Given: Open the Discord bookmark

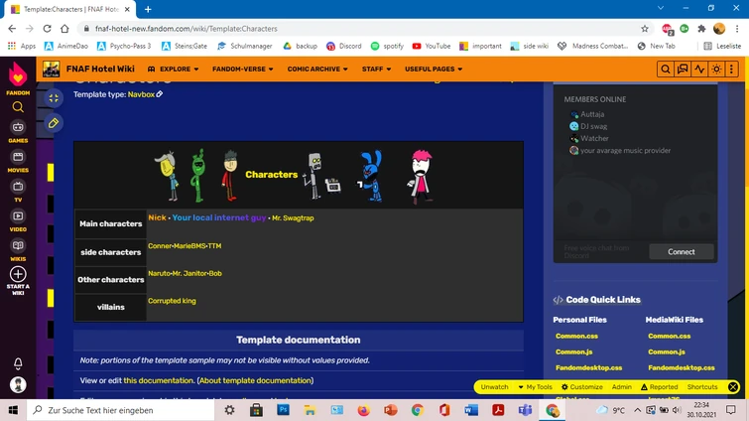Looking at the screenshot, I should 344,46.
